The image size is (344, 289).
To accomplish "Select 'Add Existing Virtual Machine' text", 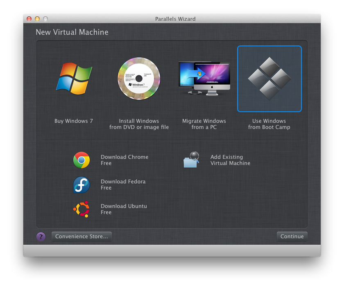I will (230, 160).
